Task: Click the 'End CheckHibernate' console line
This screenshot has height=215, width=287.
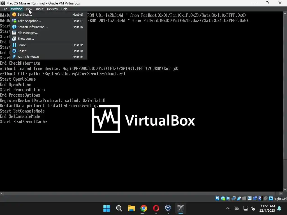Action: [x=20, y=63]
